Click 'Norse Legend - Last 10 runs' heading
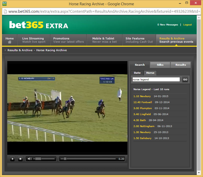Image resolution: width=203 pixels, height=177 pixels. pyautogui.click(x=151, y=89)
